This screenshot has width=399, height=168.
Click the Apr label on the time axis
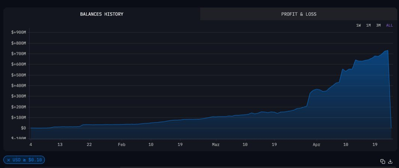[316, 144]
